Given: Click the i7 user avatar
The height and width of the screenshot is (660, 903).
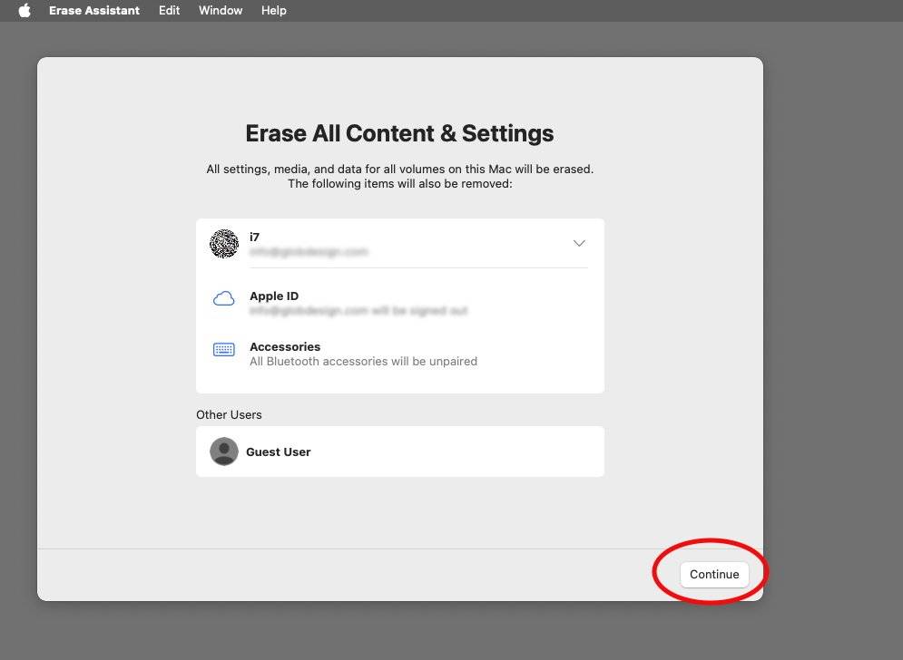Looking at the screenshot, I should pyautogui.click(x=224, y=243).
